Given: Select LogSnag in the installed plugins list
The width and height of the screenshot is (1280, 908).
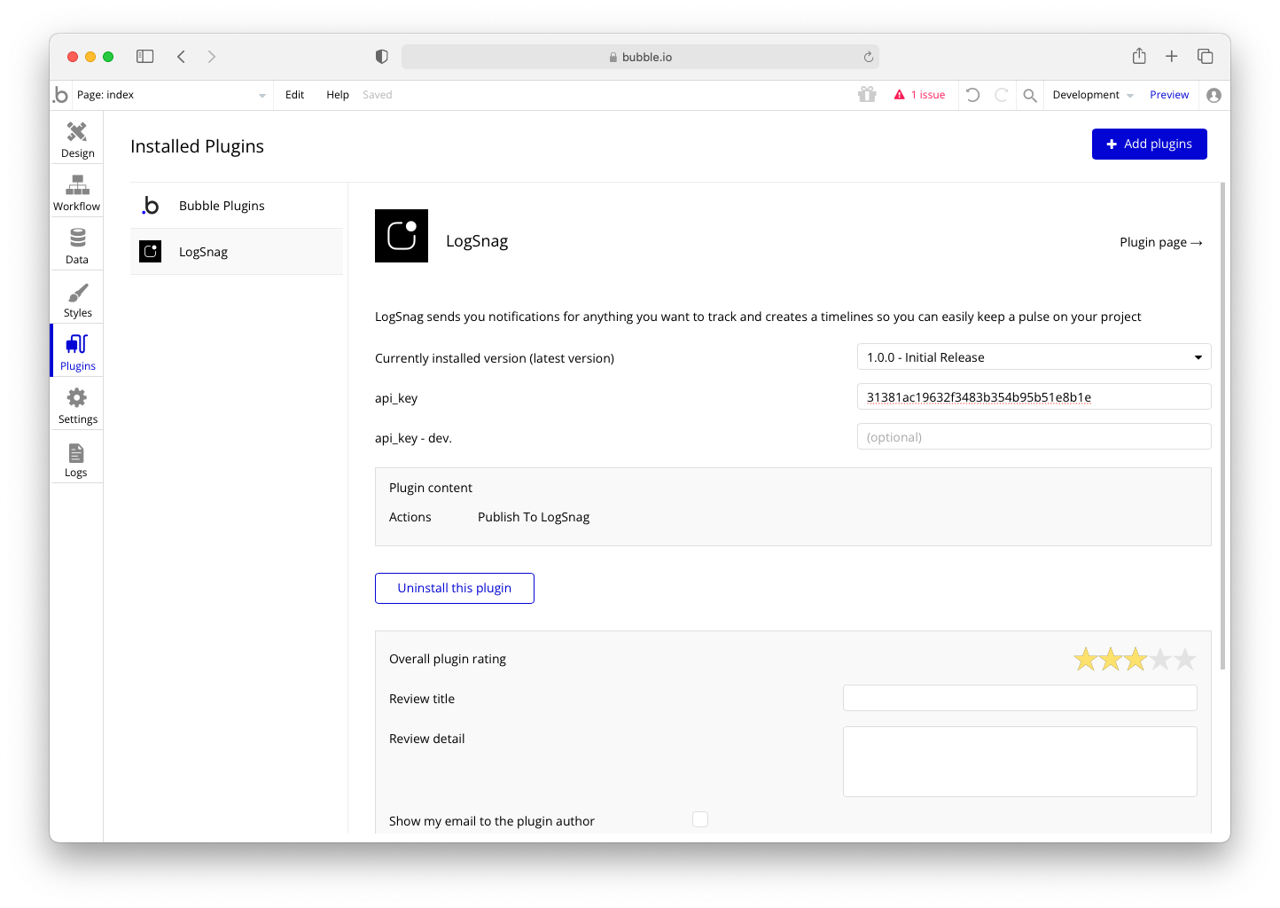Looking at the screenshot, I should tap(237, 252).
